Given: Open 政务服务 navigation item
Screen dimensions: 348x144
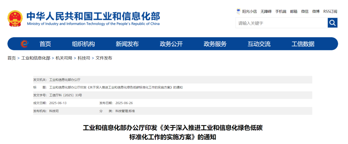Looking at the screenshot, I should (215, 44).
